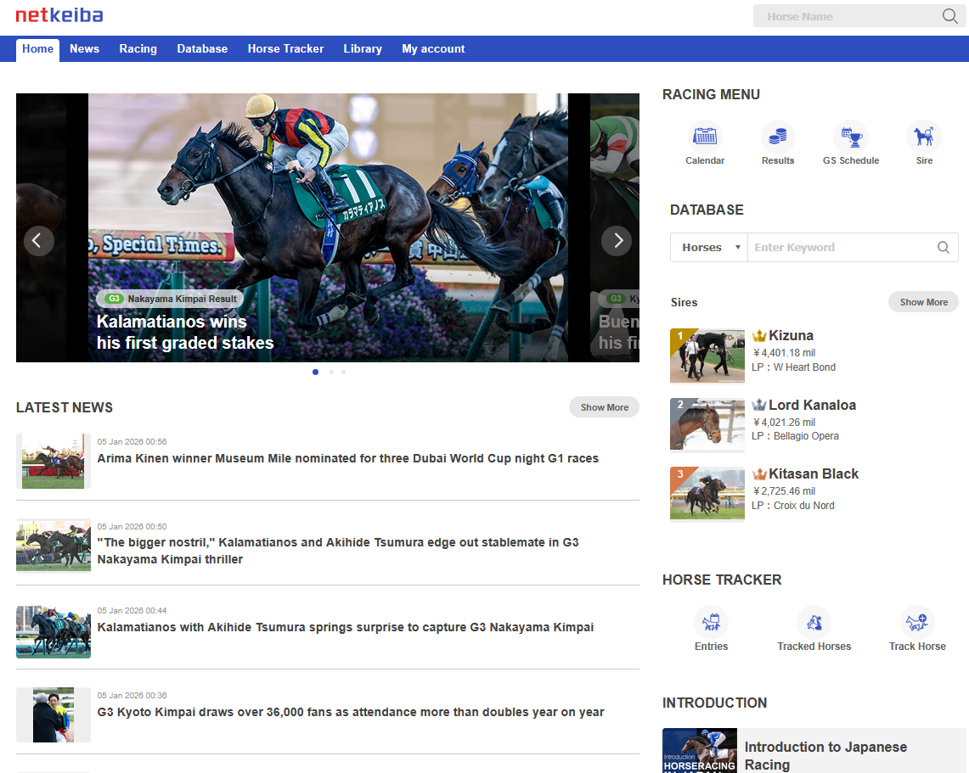969x773 pixels.
Task: Click the Bellagio Opera text
Action: 806,436
